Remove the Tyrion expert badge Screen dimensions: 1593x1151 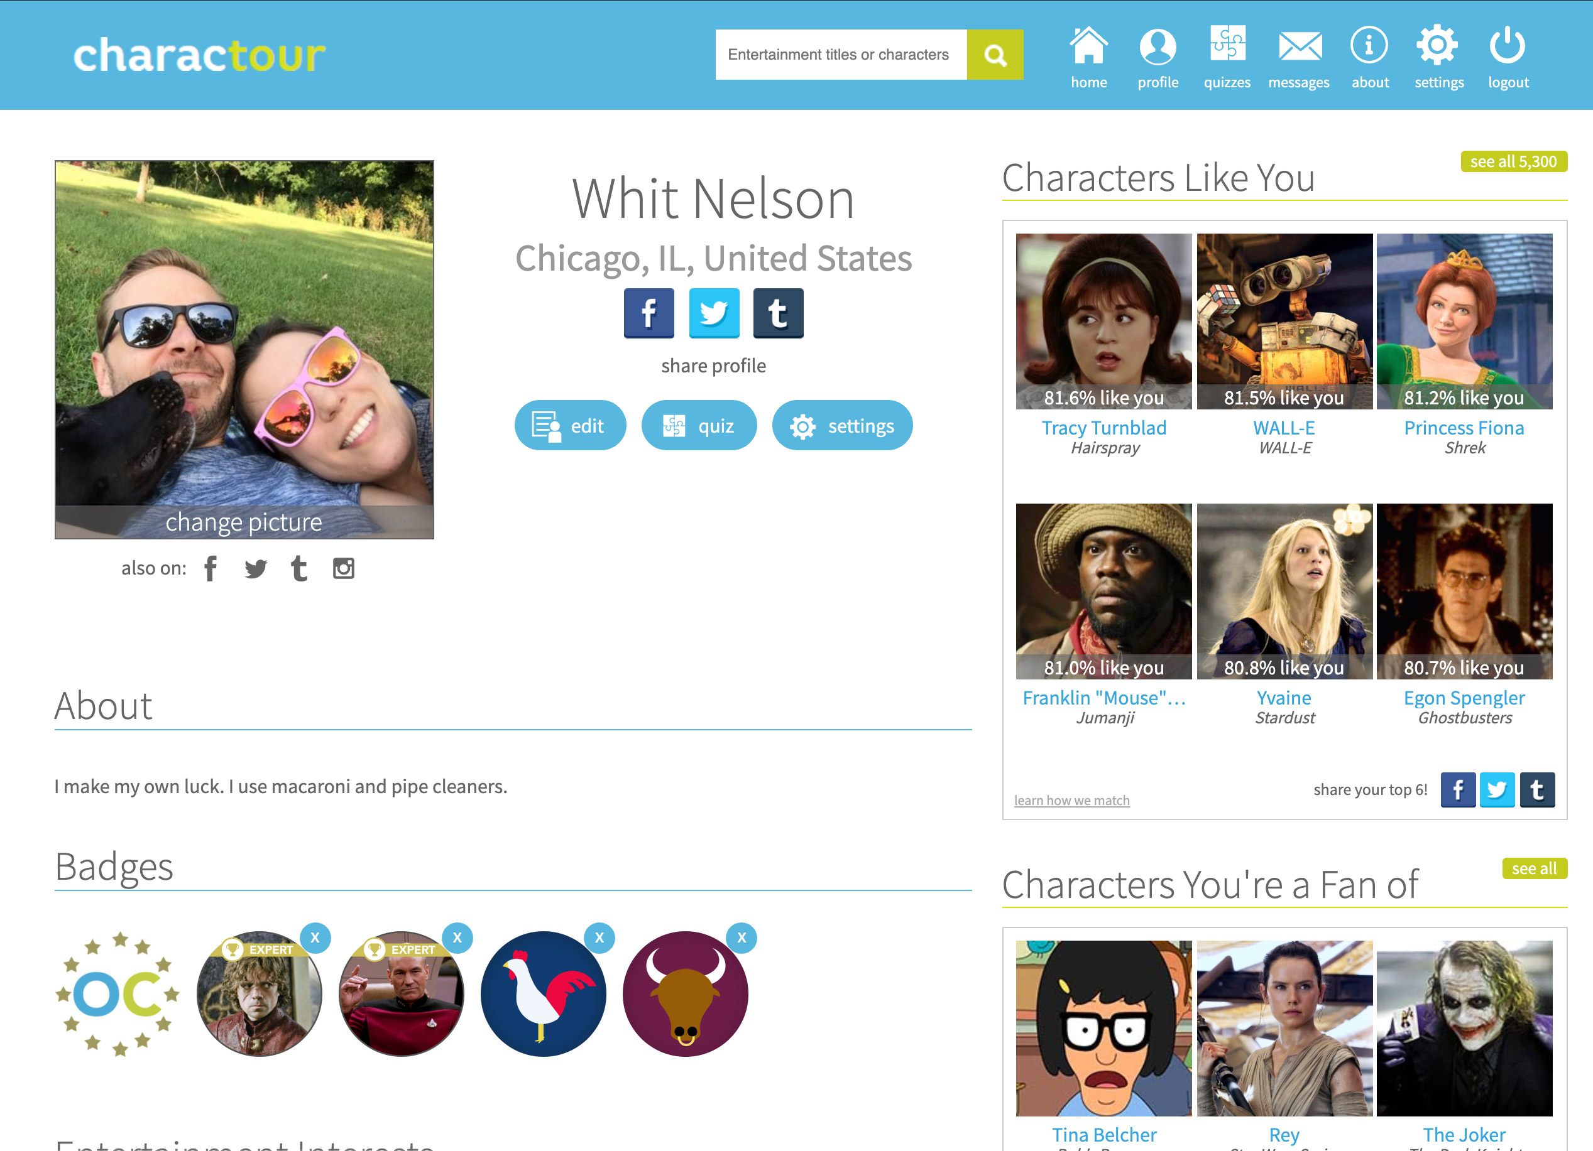tap(316, 937)
